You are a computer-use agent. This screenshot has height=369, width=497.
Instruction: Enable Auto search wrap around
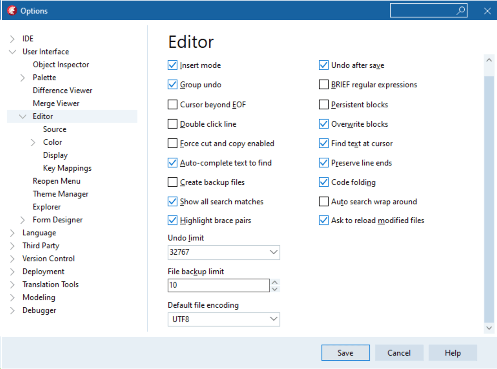pos(323,201)
